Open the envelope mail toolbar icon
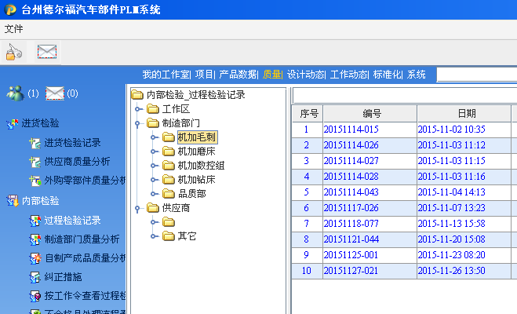 tap(47, 53)
